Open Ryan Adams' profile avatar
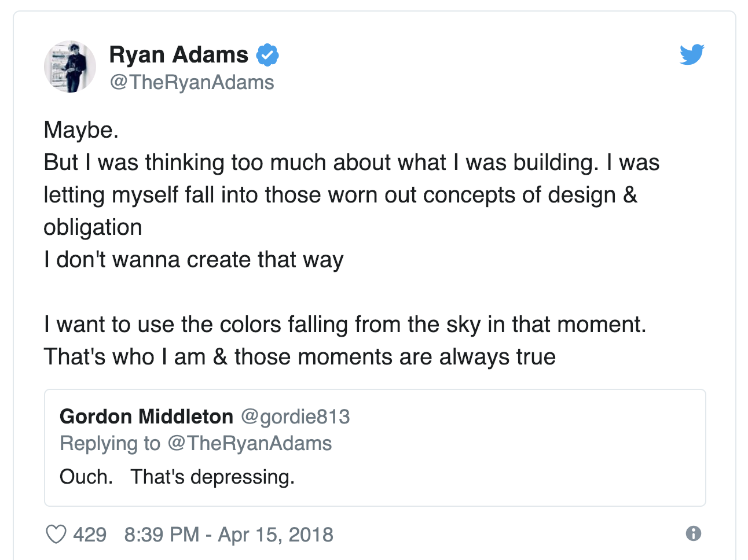This screenshot has width=748, height=560. (70, 67)
